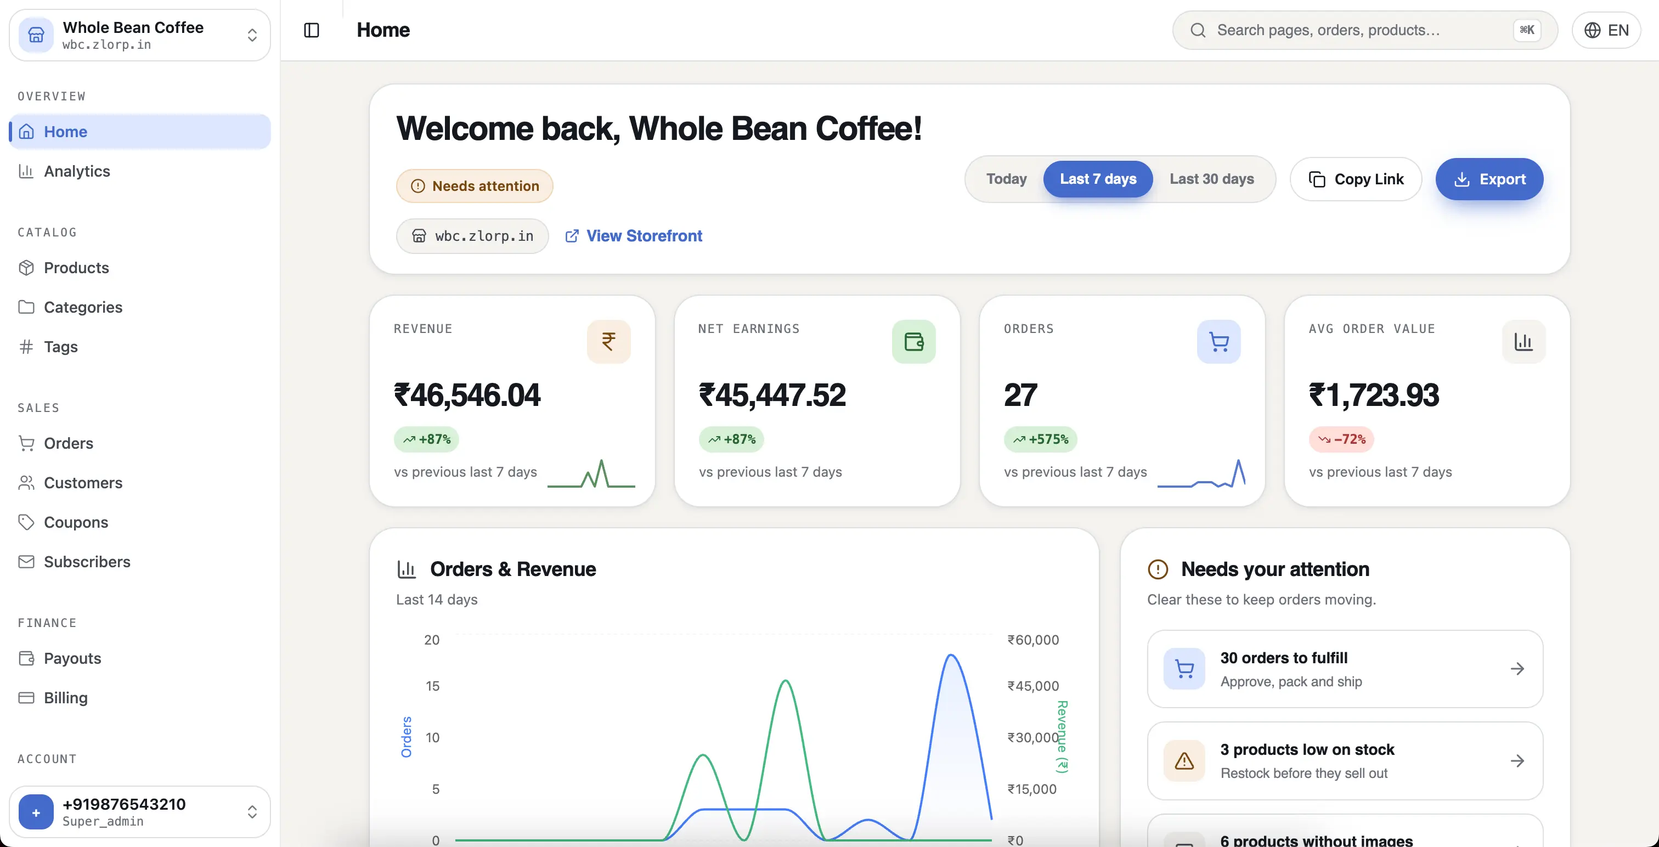The height and width of the screenshot is (847, 1659).
Task: Click the cart icon on Orders card
Action: click(1218, 341)
